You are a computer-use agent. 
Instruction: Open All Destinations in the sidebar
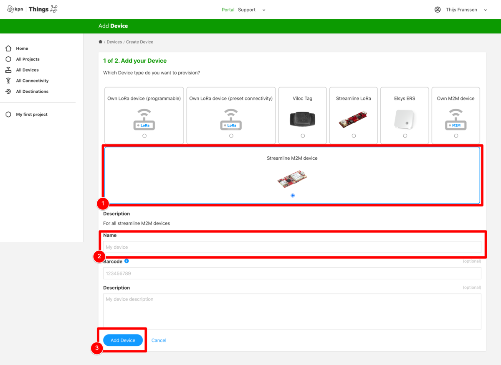(32, 92)
